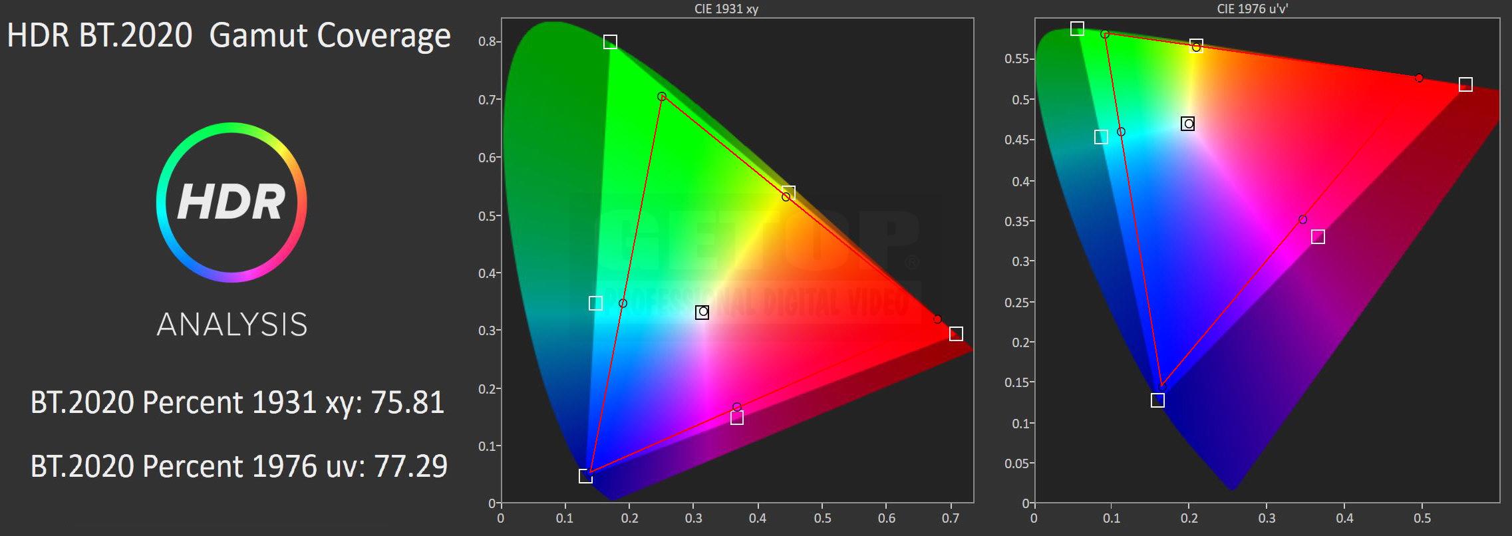
Task: Click red target square in CIE 1931 chart
Action: (956, 333)
